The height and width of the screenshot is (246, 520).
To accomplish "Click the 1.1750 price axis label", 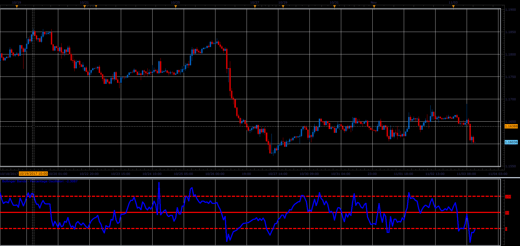I will click(x=510, y=77).
